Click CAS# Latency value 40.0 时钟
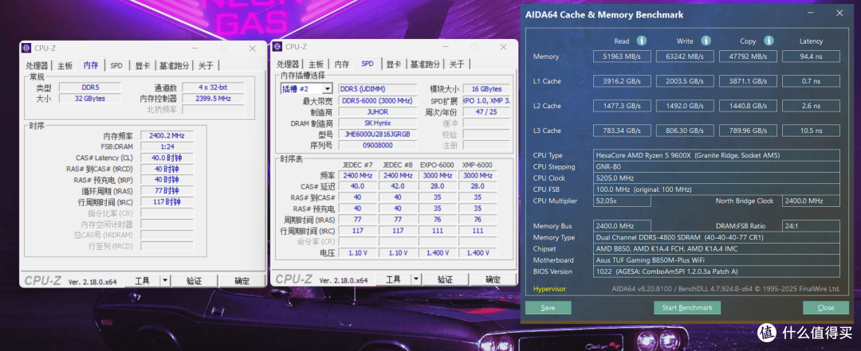Viewport: 861px width, 351px height. (x=167, y=158)
